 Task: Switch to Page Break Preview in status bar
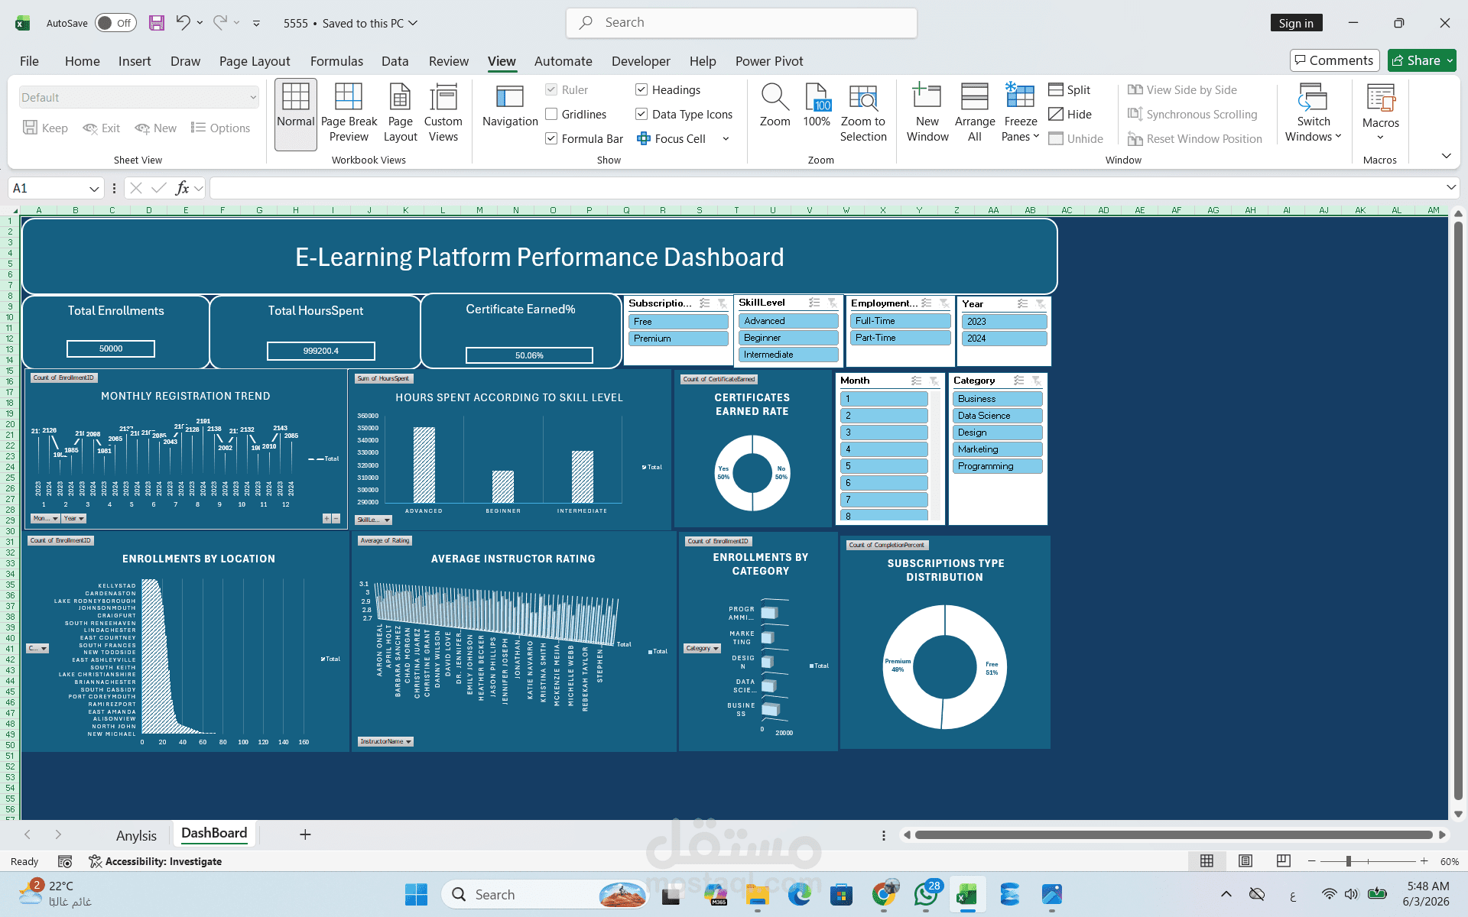click(1284, 861)
